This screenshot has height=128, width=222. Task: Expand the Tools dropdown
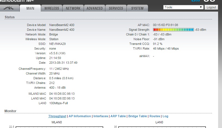(x=183, y=7)
